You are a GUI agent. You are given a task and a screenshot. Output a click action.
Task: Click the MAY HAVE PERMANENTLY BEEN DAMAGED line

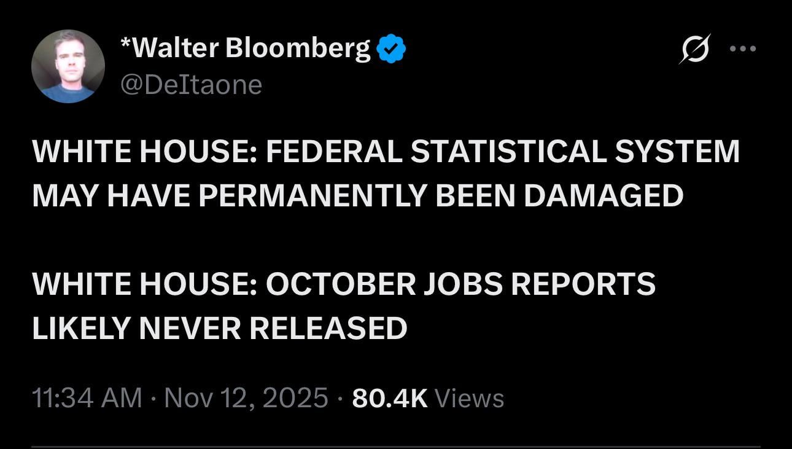click(357, 195)
